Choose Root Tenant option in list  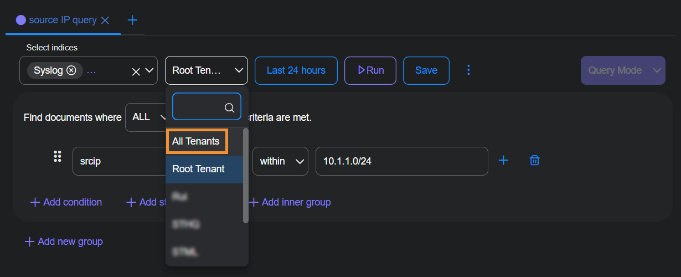tap(198, 169)
